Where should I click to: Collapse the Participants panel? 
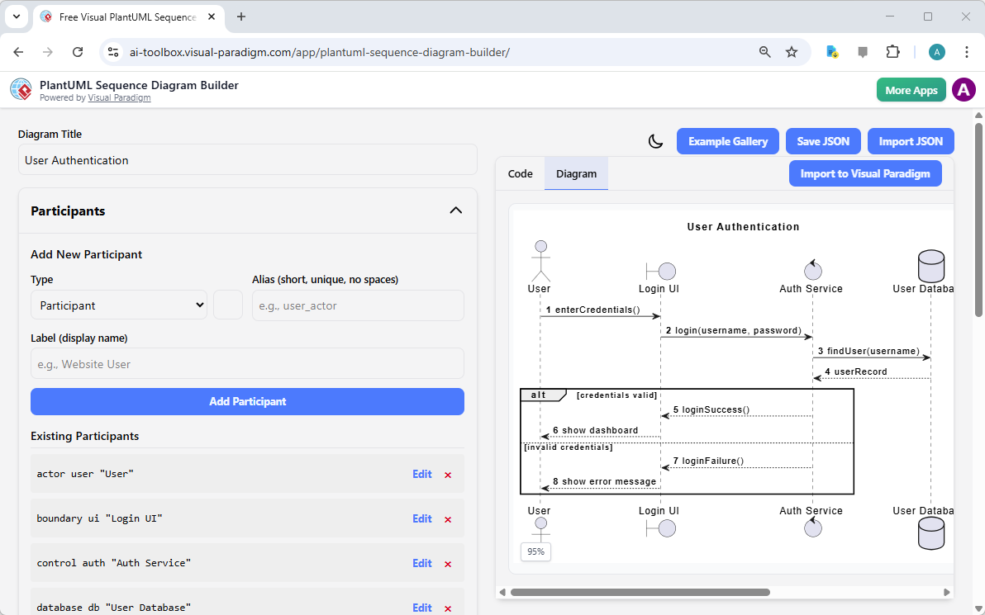pyautogui.click(x=455, y=211)
